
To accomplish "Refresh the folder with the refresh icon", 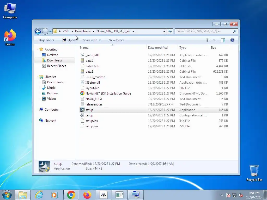I will click(x=170, y=31).
